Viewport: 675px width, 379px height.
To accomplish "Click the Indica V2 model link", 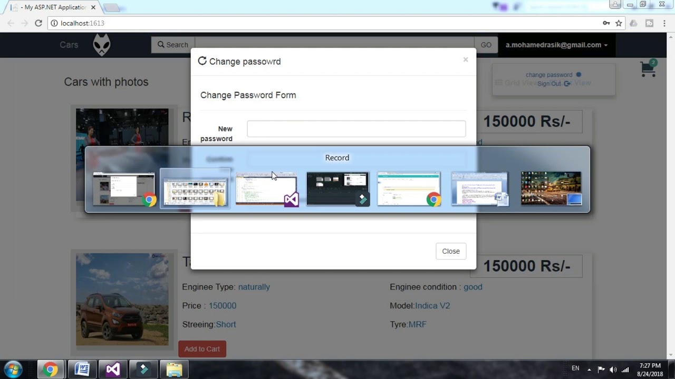I will tap(432, 306).
